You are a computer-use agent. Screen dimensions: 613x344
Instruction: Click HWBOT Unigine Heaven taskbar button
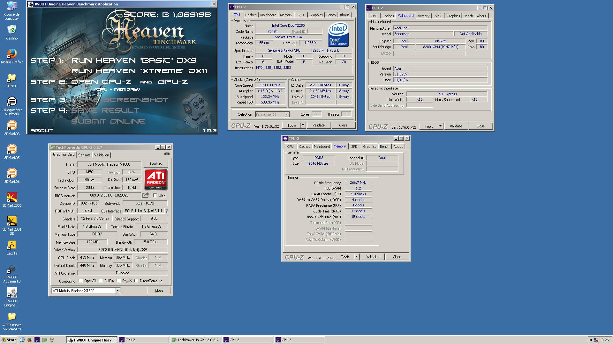point(92,340)
